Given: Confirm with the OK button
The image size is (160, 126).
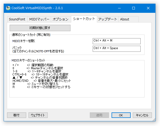Looking at the screenshot, I should (121, 115).
